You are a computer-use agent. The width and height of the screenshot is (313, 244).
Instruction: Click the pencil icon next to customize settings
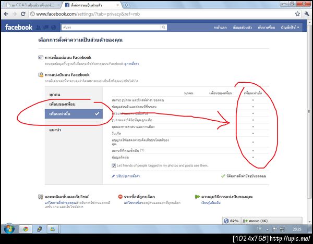[113, 176]
